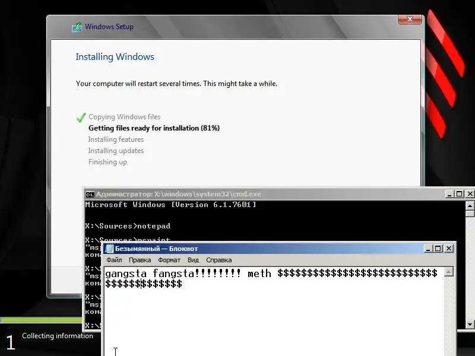Open the Формат menu in Notepad
The width and height of the screenshot is (475, 356).
[169, 260]
